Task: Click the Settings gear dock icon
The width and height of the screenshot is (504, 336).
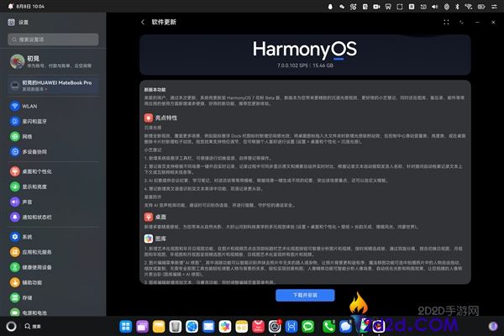Action: (275, 327)
